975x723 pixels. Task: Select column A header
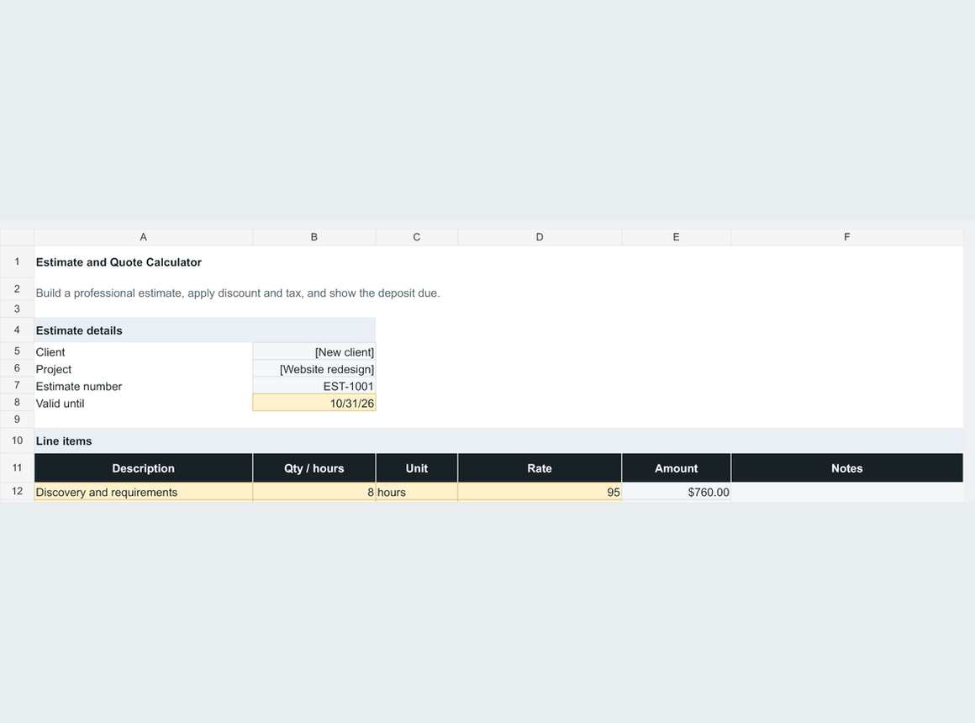[x=143, y=237]
